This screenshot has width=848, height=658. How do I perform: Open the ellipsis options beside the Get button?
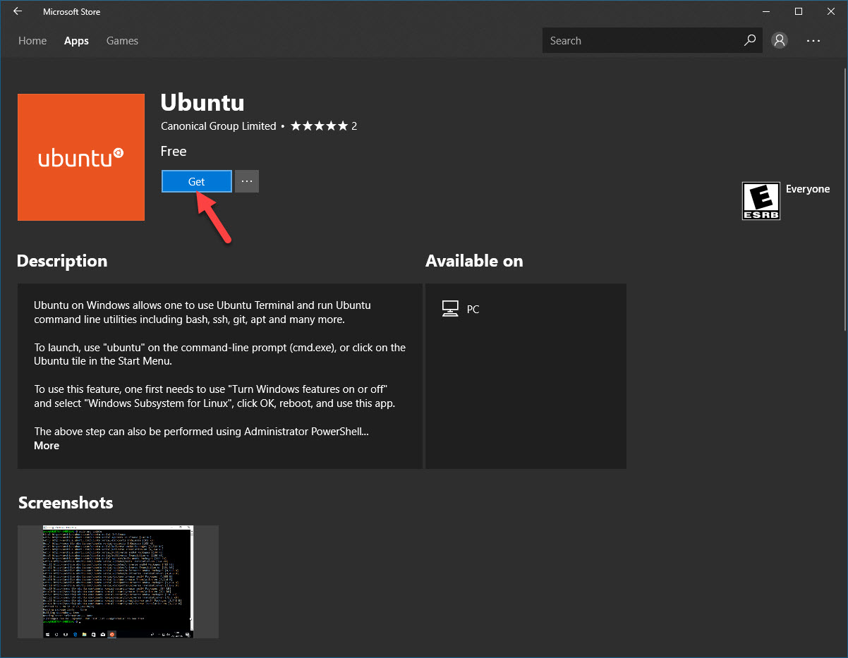click(246, 181)
